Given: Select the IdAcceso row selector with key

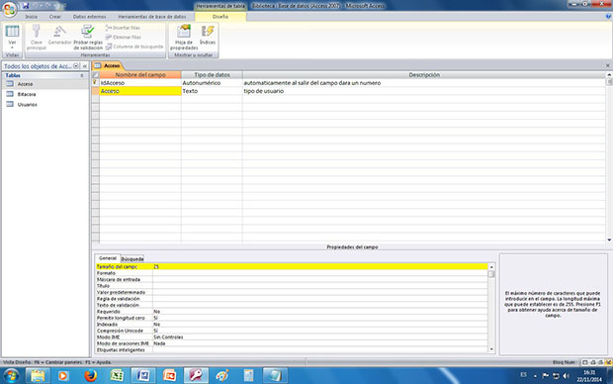Looking at the screenshot, I should [95, 83].
